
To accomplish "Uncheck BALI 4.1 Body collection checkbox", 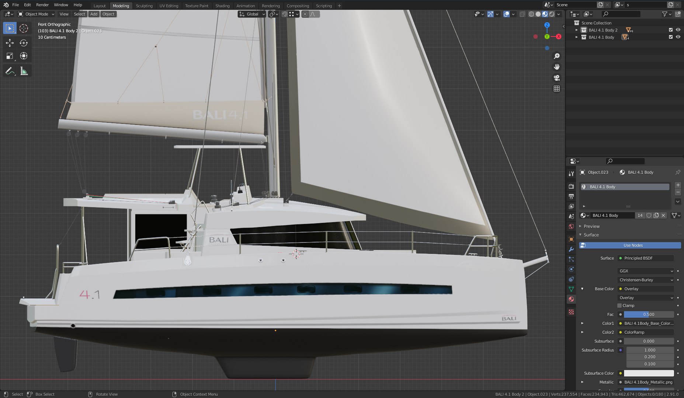I will (x=671, y=37).
